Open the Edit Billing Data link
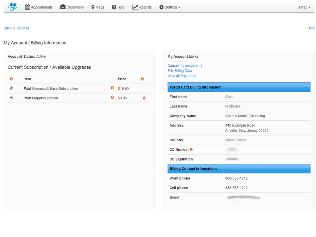 coord(180,71)
